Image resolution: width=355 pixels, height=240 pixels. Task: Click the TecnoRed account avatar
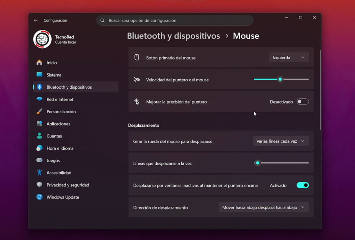point(42,39)
